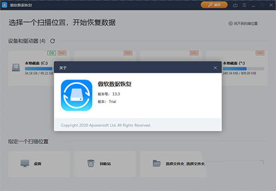Click the Trial edition text
Image resolution: width=276 pixels, height=191 pixels.
click(x=113, y=101)
